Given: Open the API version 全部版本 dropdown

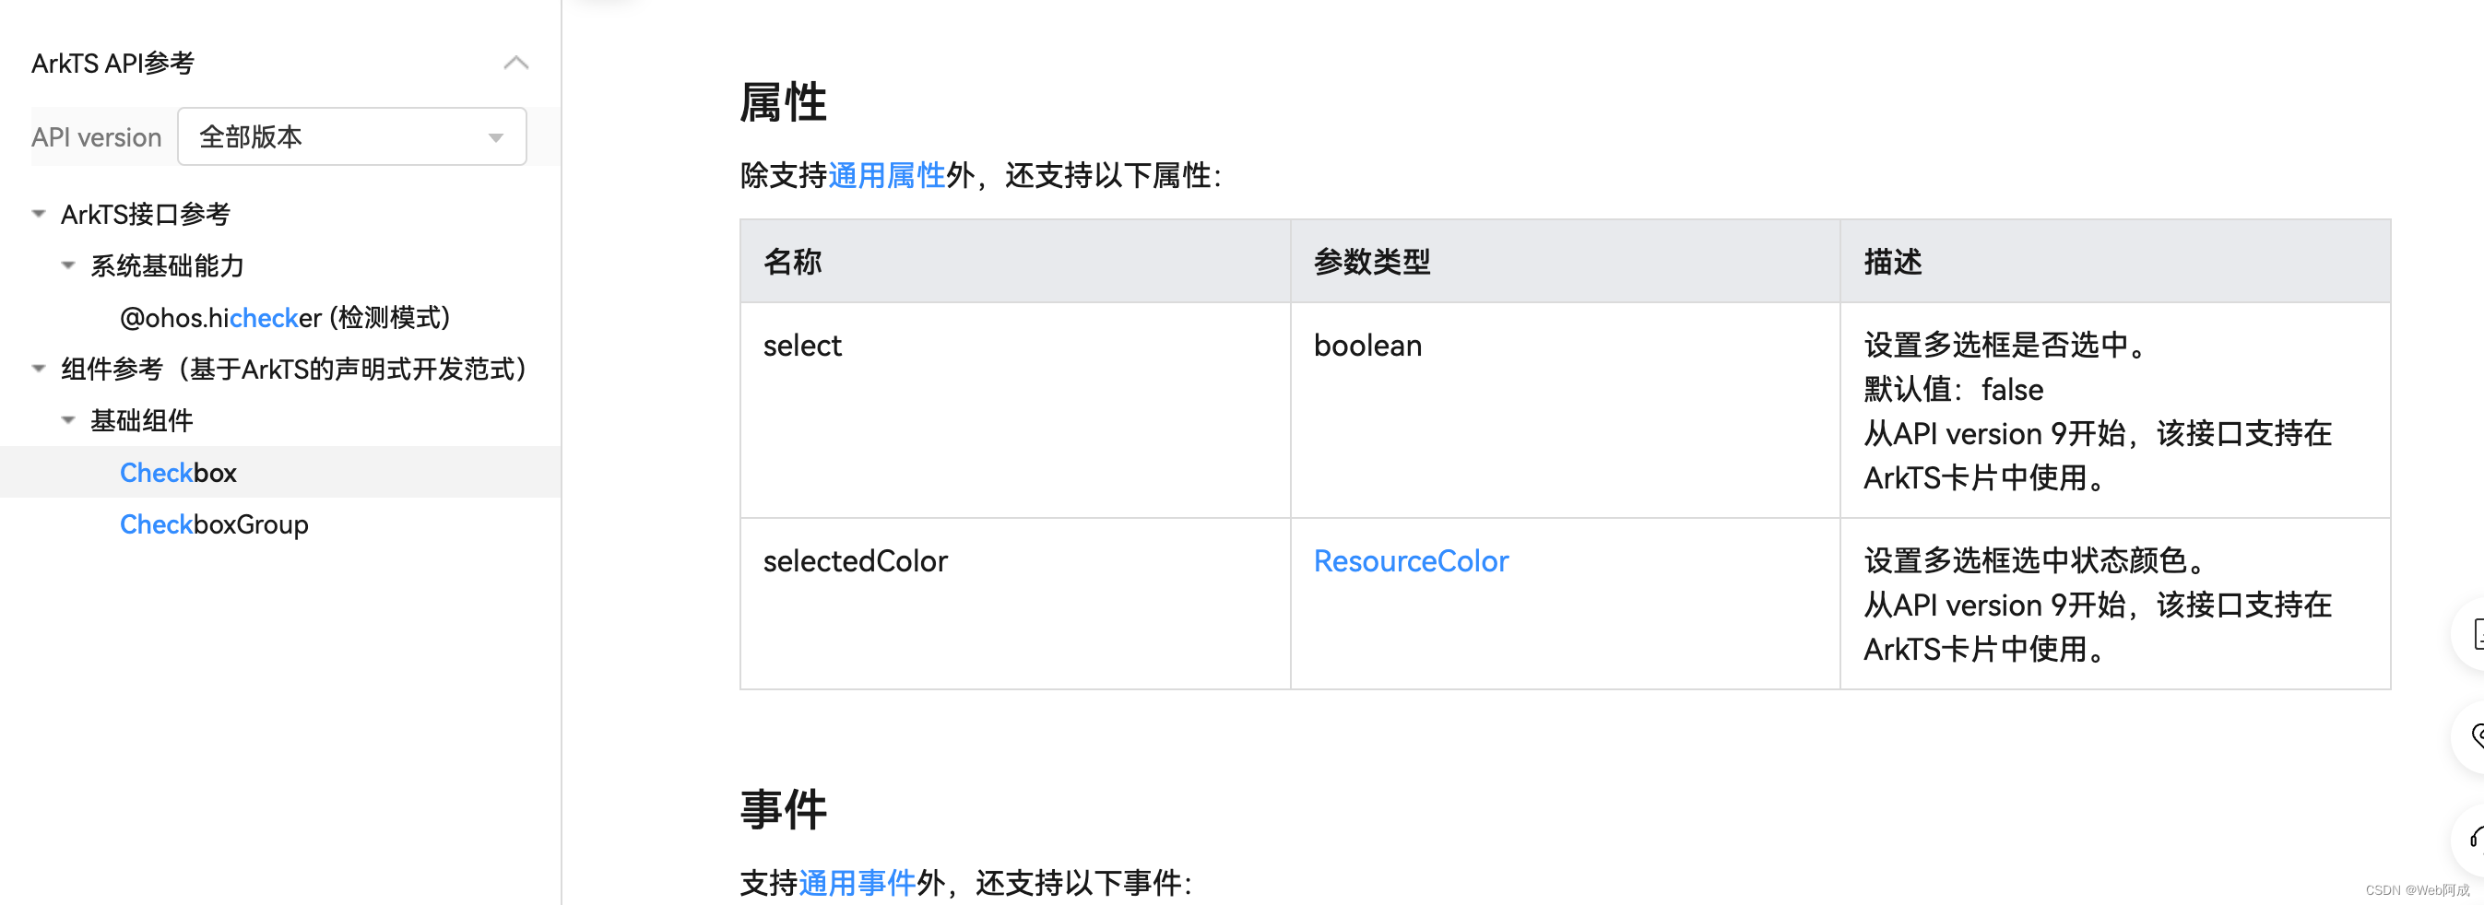Looking at the screenshot, I should pos(352,137).
